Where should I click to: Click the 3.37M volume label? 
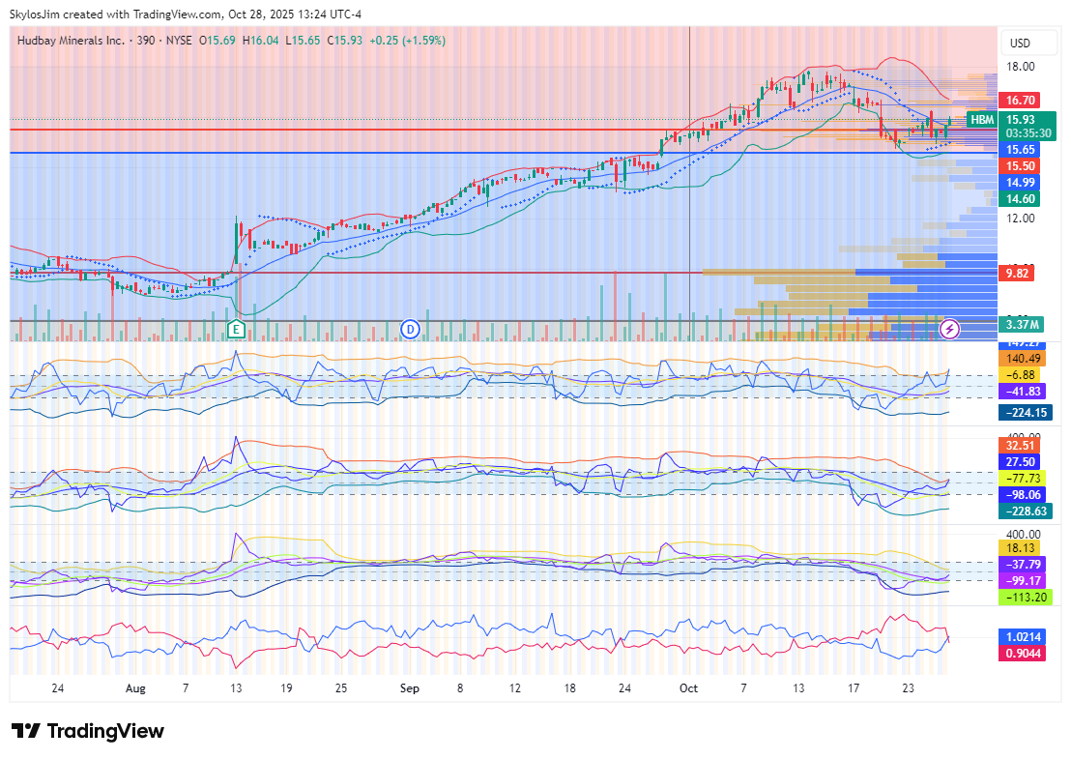[x=1022, y=325]
